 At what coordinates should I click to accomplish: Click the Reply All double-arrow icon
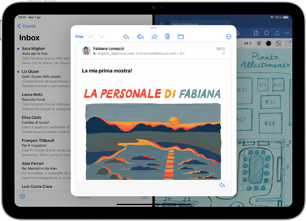(140, 36)
